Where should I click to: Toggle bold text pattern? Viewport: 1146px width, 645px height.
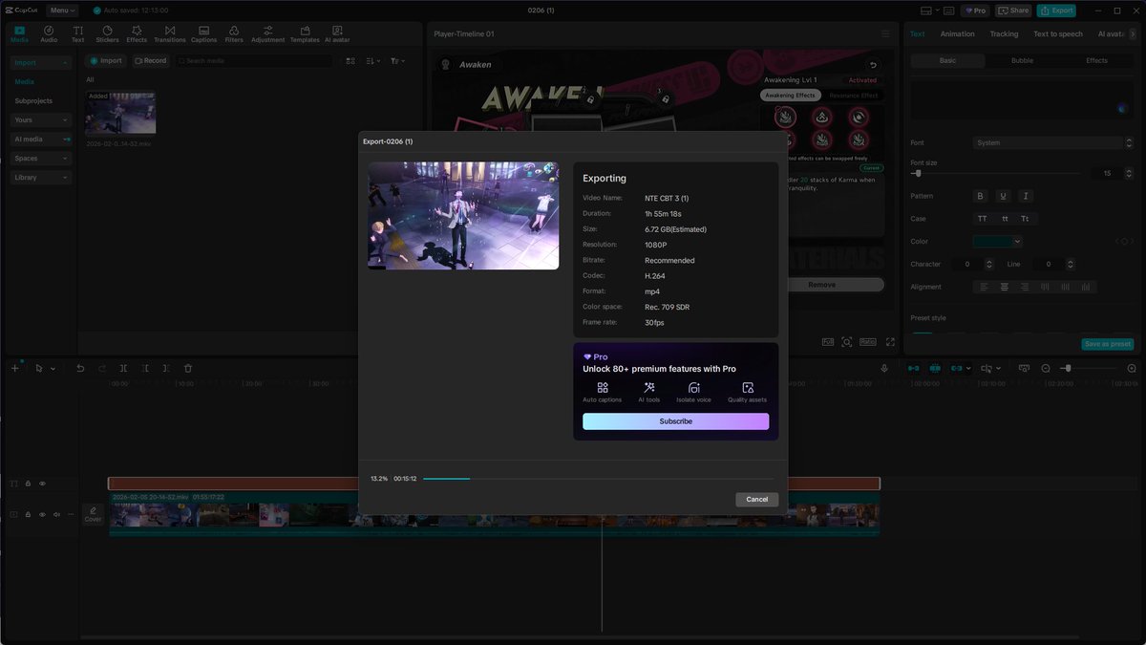click(x=980, y=196)
